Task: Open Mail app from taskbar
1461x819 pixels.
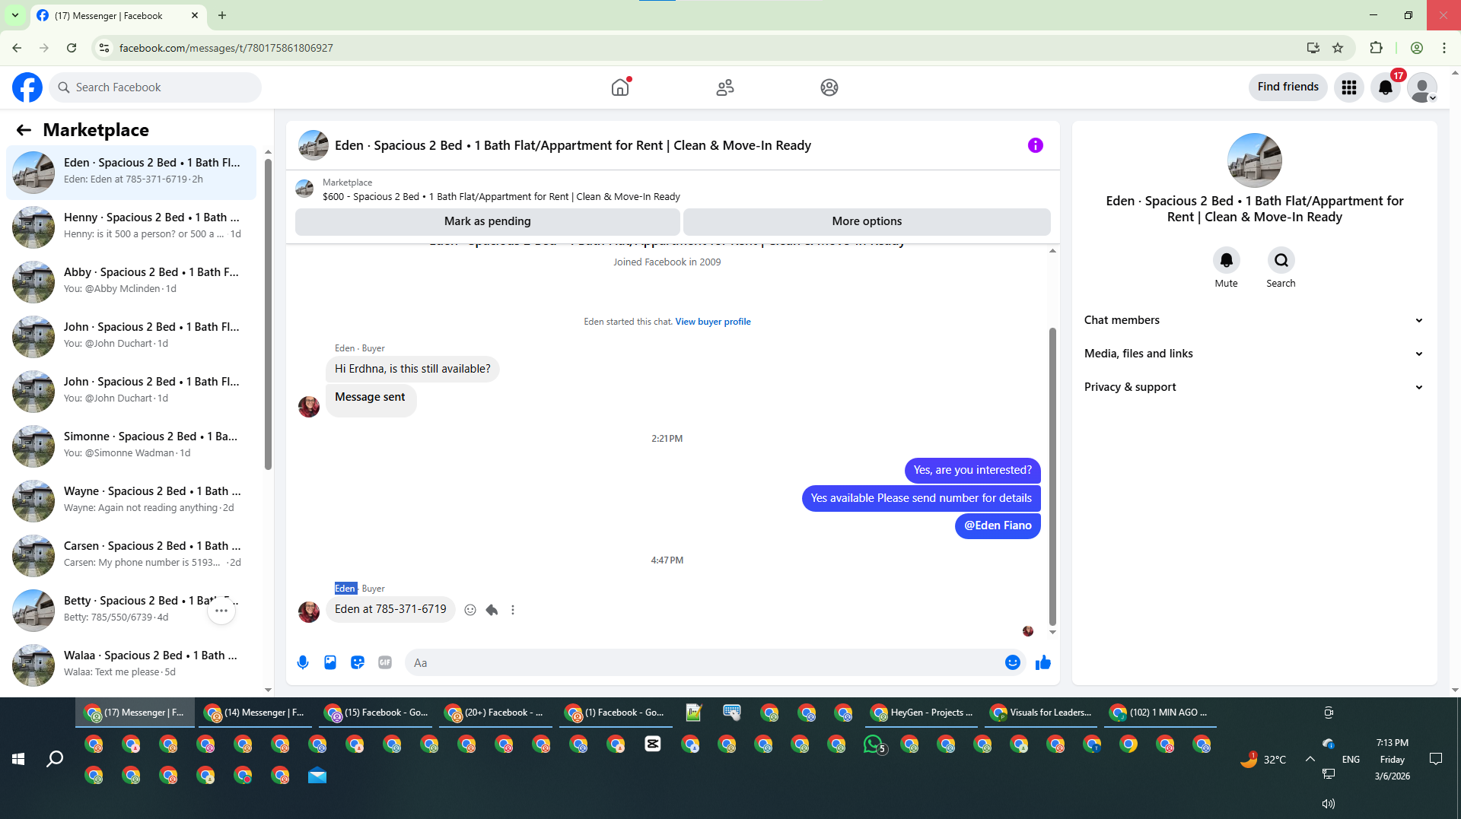Action: click(317, 776)
